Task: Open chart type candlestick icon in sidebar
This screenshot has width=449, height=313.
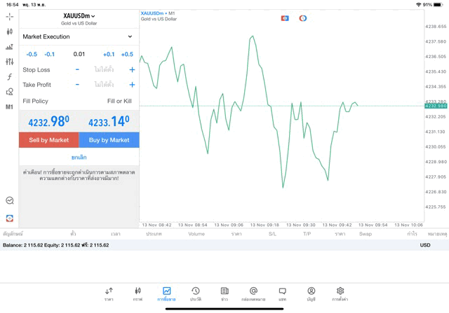Action: [x=9, y=32]
